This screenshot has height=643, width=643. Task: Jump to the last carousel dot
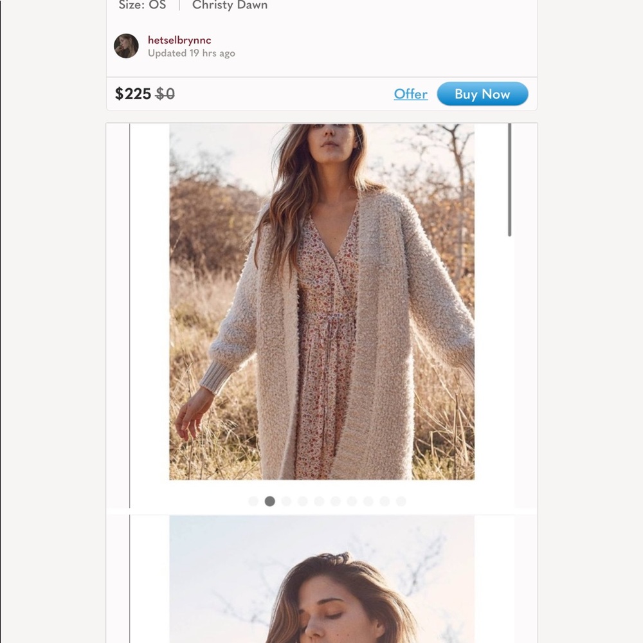pyautogui.click(x=401, y=501)
